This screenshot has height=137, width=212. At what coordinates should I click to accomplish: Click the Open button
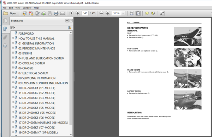(x=10, y=13)
